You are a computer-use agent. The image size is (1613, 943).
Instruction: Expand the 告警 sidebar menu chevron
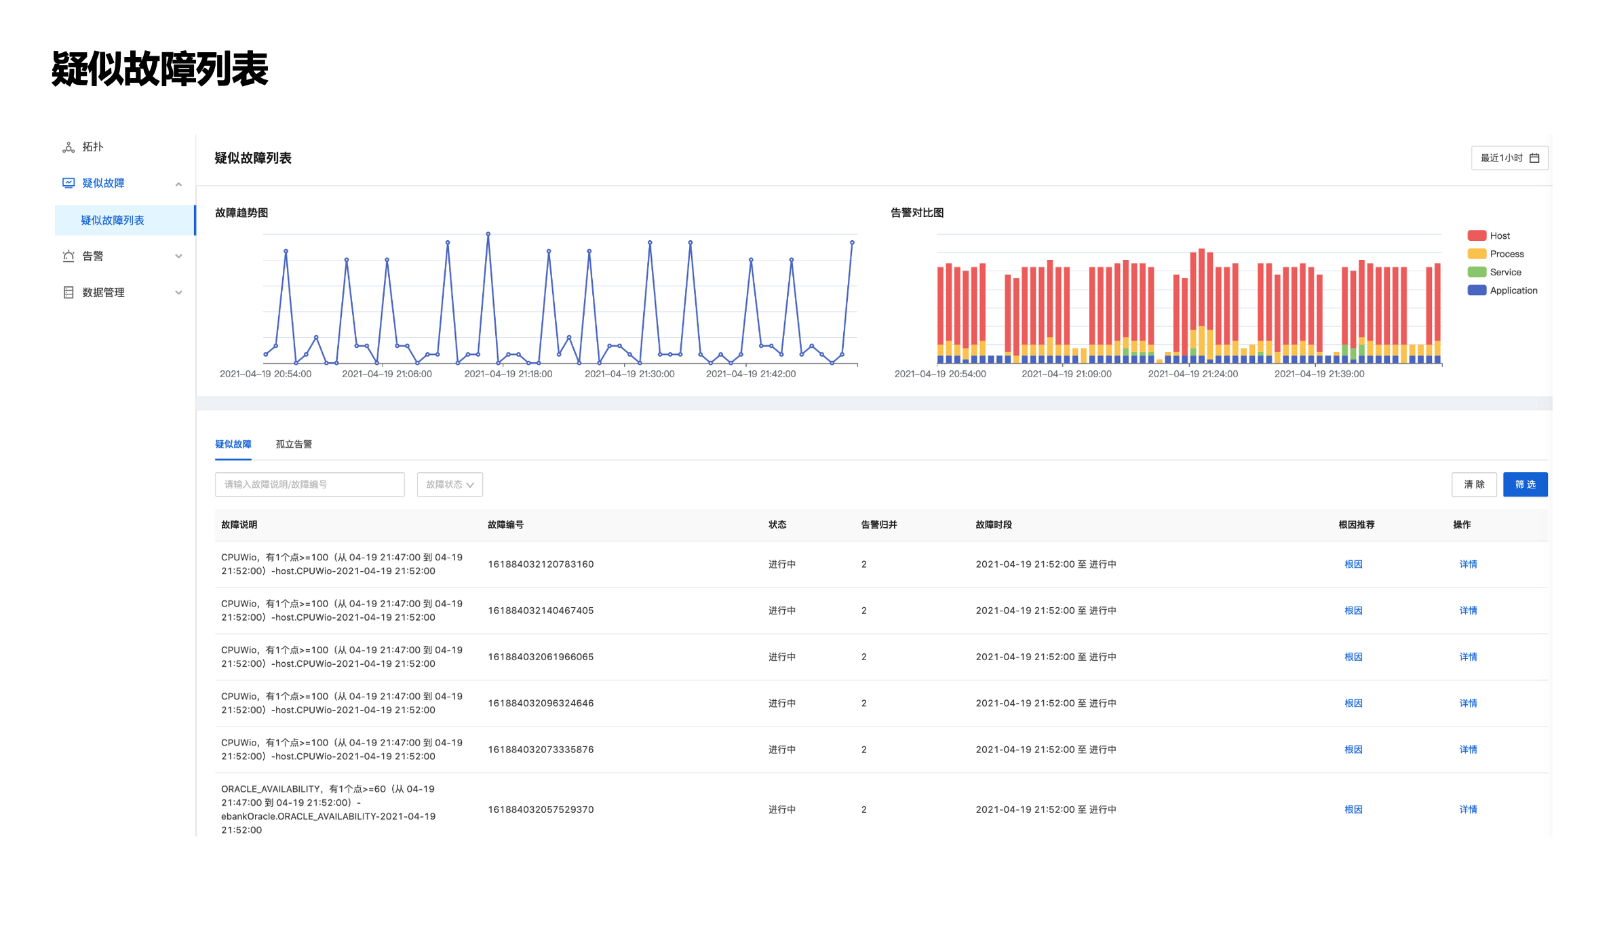tap(178, 256)
